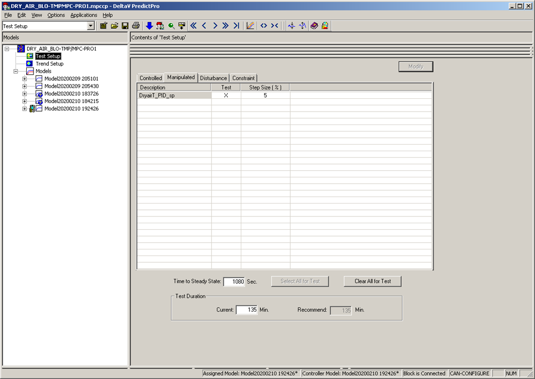Click Select All for Test button
Image resolution: width=535 pixels, height=379 pixels.
(300, 281)
